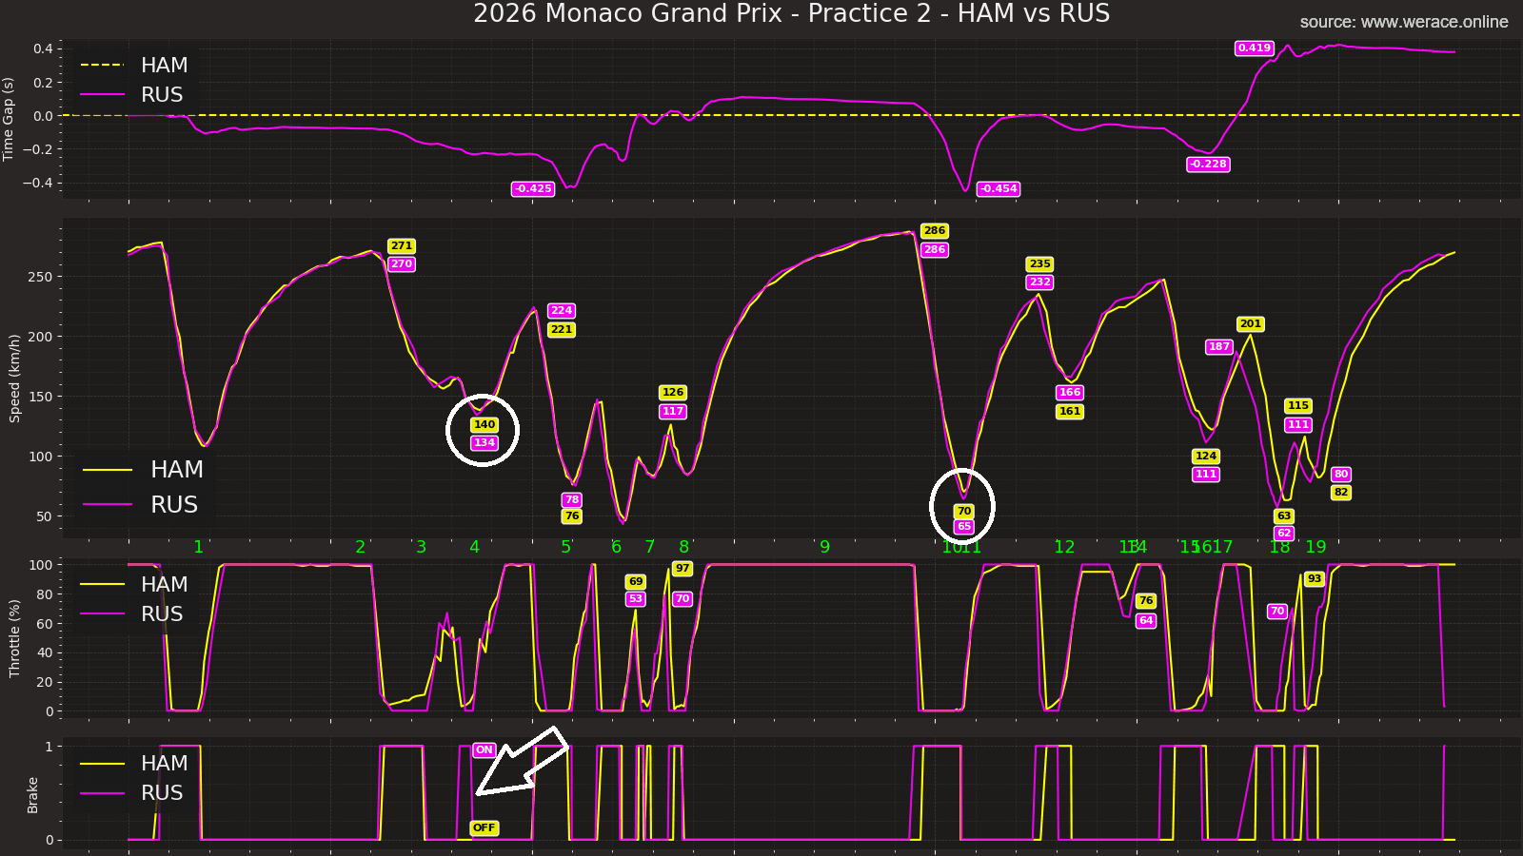1523x856 pixels.
Task: Click the yellow 124 speed label
Action: pos(1206,456)
